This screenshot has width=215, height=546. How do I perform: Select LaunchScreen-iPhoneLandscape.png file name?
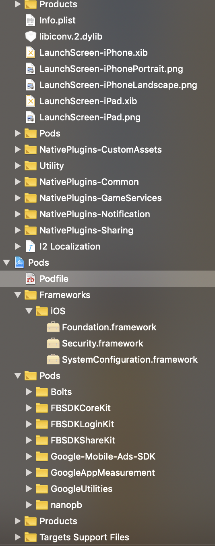[x=118, y=85]
